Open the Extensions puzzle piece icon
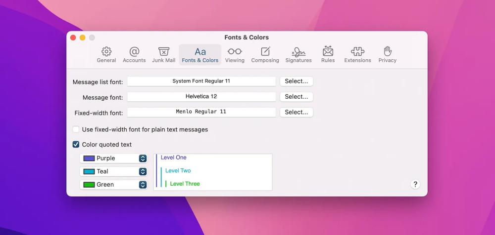Screen dimensions: 495x235 click(357, 52)
